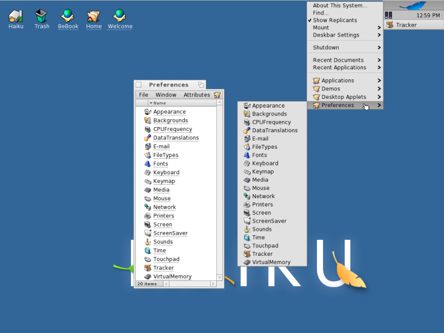Sort by the Name column header
The height and width of the screenshot is (333, 444).
[182, 103]
